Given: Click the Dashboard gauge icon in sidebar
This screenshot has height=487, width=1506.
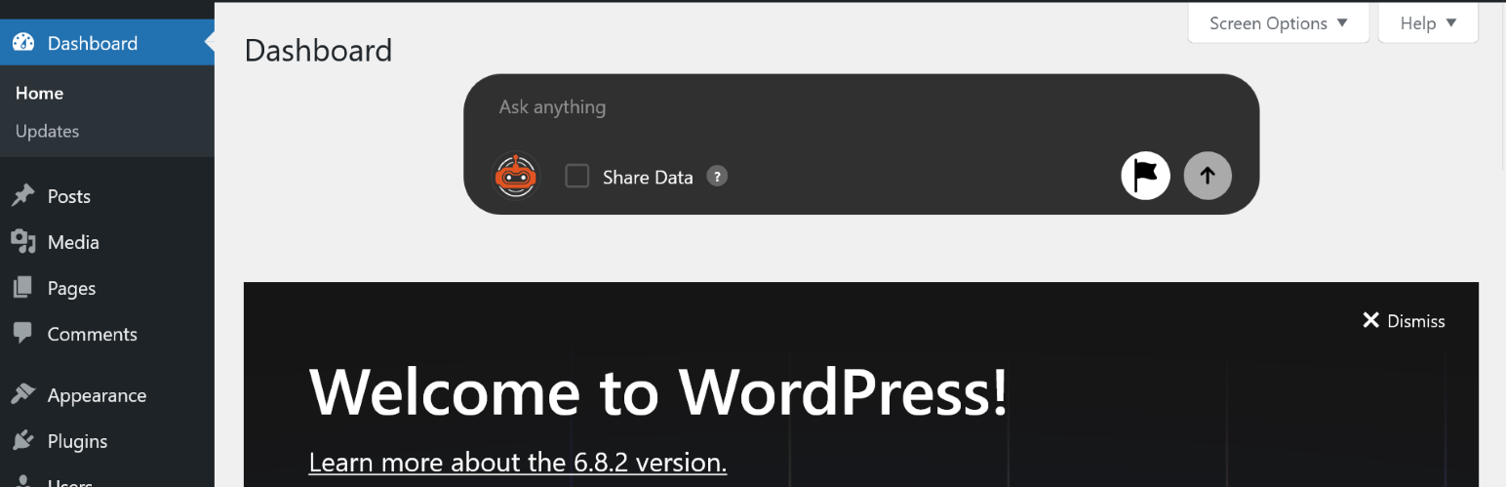Looking at the screenshot, I should (x=23, y=43).
